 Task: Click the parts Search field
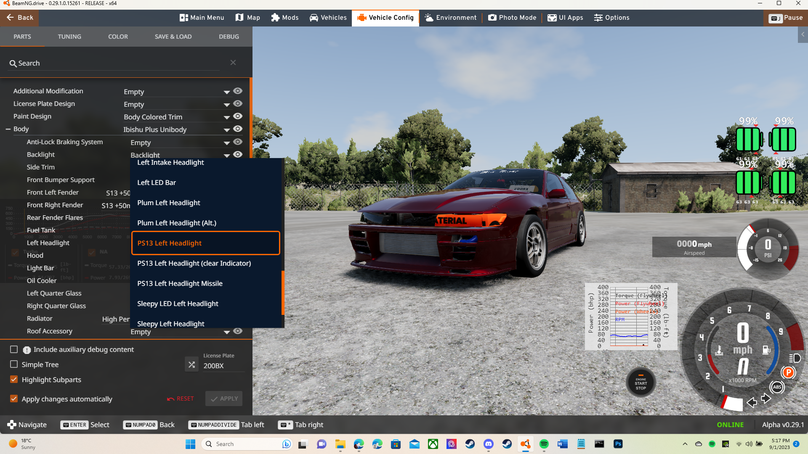[114, 63]
